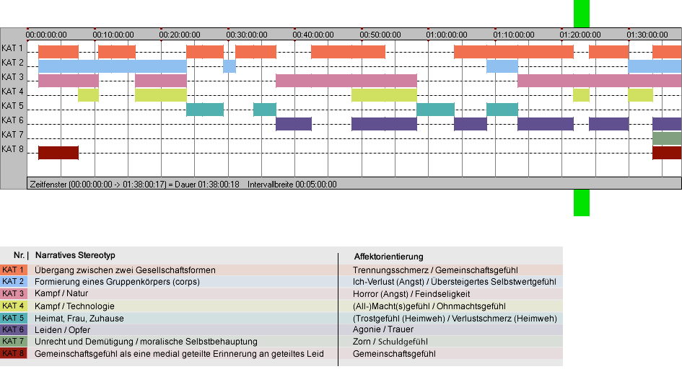Click '(Trostgefühl (Heimweh) / Verlustschmerz (Heimweh)' text
This screenshot has height=382, width=682.
455,318
